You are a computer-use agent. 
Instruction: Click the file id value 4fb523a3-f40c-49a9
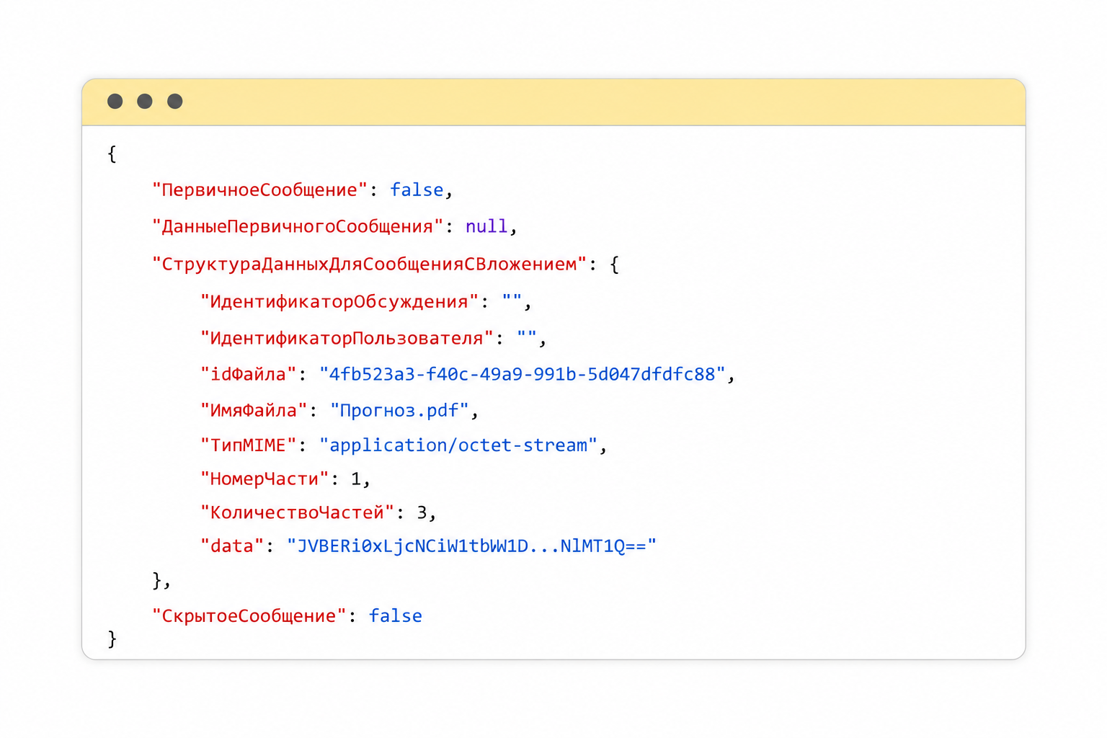523,375
